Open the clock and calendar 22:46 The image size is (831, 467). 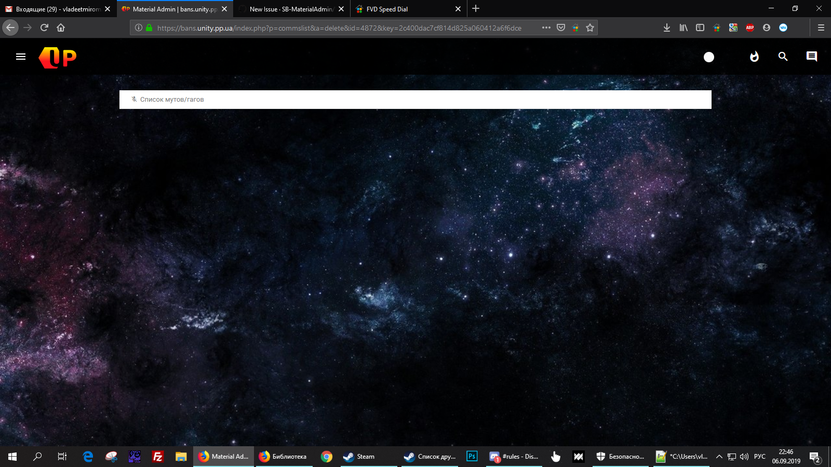pyautogui.click(x=786, y=457)
